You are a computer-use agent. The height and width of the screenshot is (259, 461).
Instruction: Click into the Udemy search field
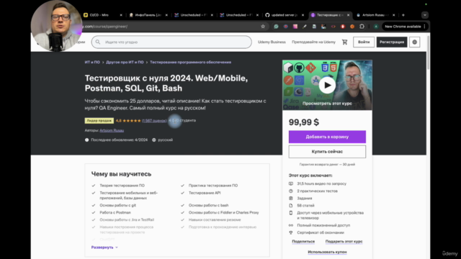(x=171, y=42)
